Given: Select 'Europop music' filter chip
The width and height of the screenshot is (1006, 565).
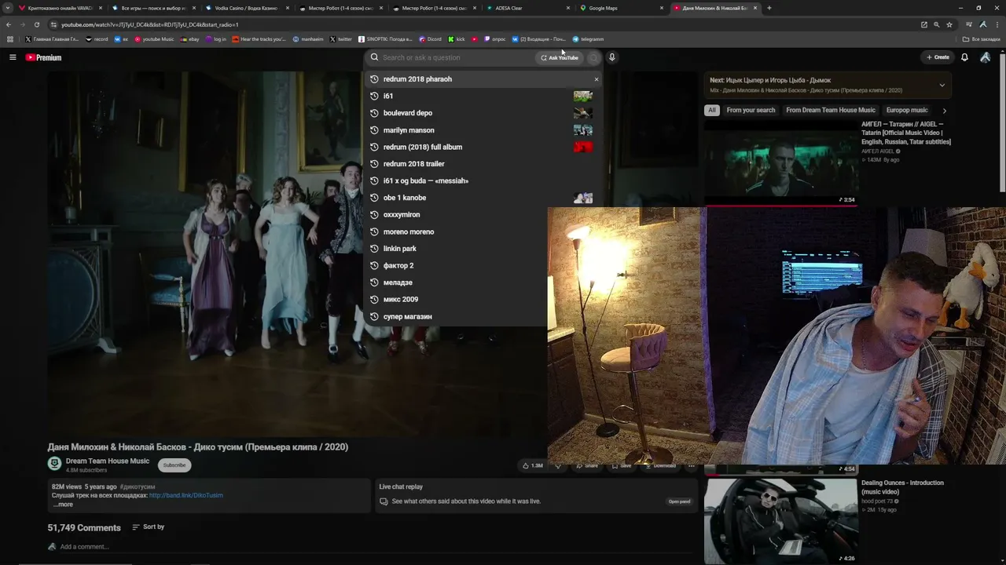Looking at the screenshot, I should [x=907, y=110].
